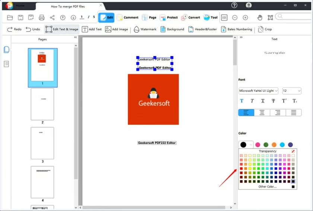Go to the next page with the down arrow
This screenshot has height=211, width=313.
[73, 17]
